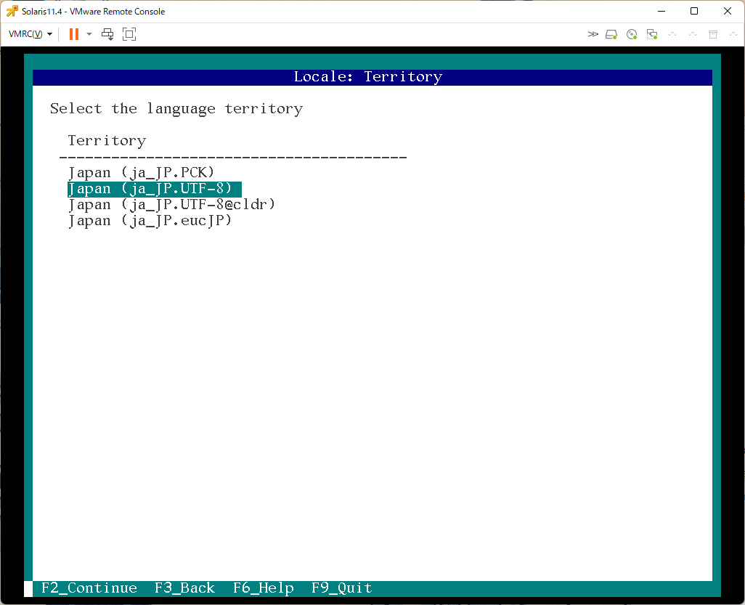Minimize the VMware Remote Console window
The width and height of the screenshot is (745, 605).
coord(661,11)
